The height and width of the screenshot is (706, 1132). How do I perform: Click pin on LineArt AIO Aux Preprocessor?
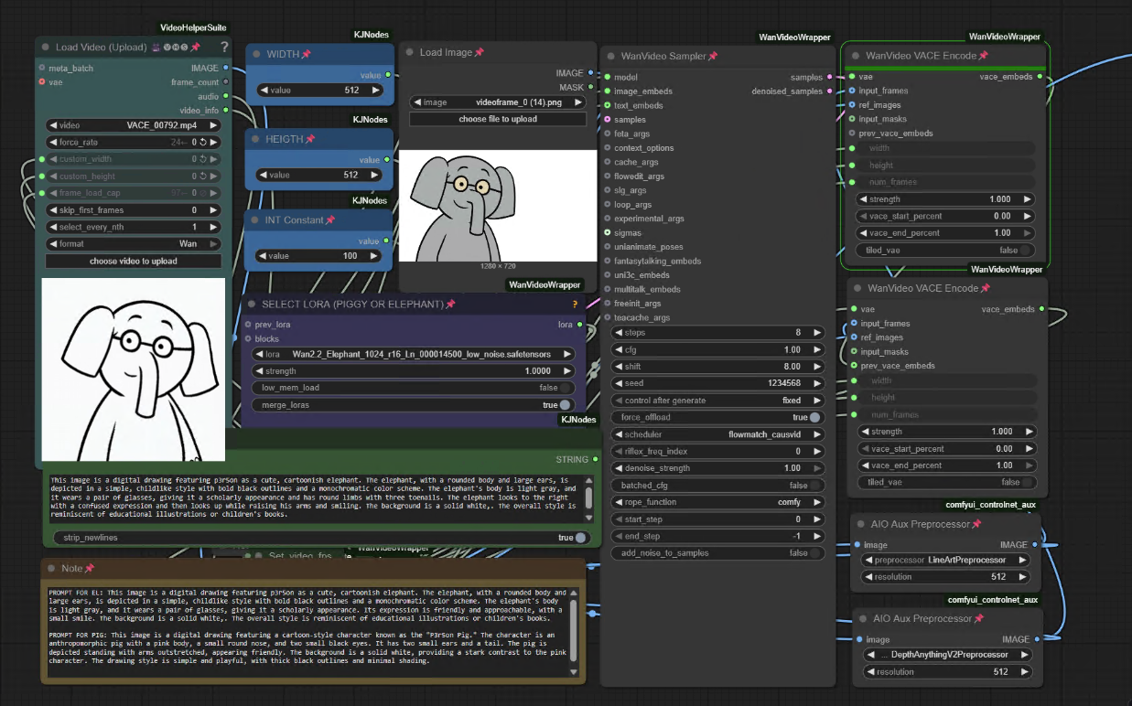click(x=976, y=524)
